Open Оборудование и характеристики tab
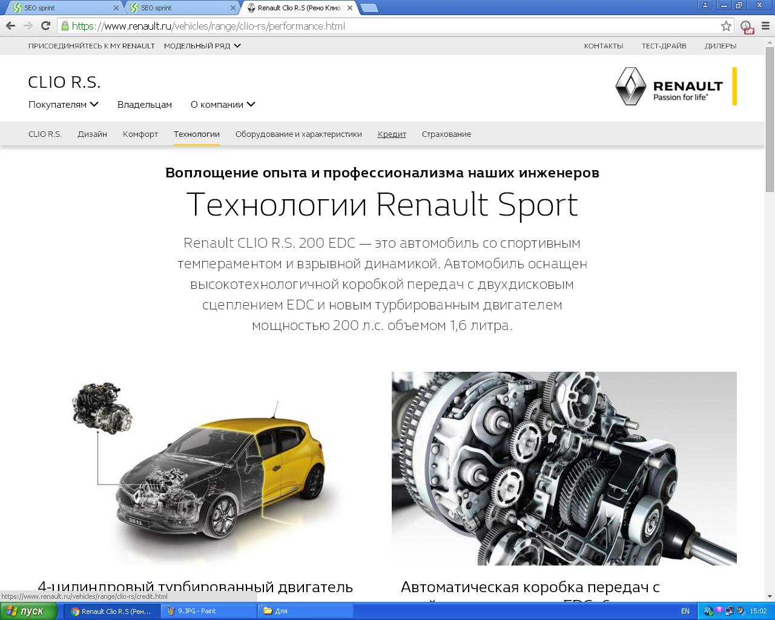The width and height of the screenshot is (775, 620). [298, 134]
